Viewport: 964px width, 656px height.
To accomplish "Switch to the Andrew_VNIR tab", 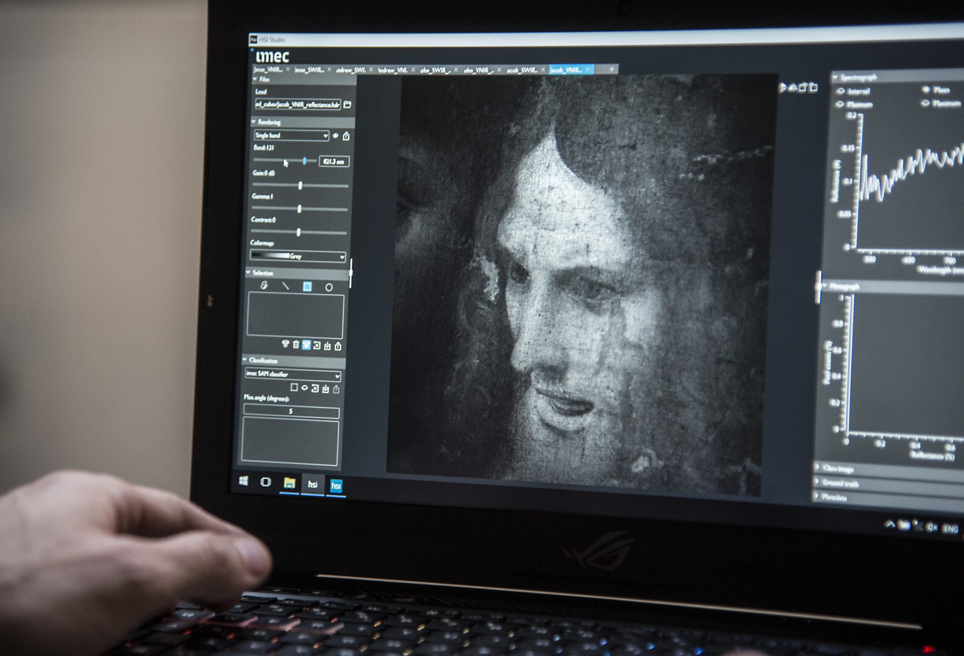I will click(392, 70).
